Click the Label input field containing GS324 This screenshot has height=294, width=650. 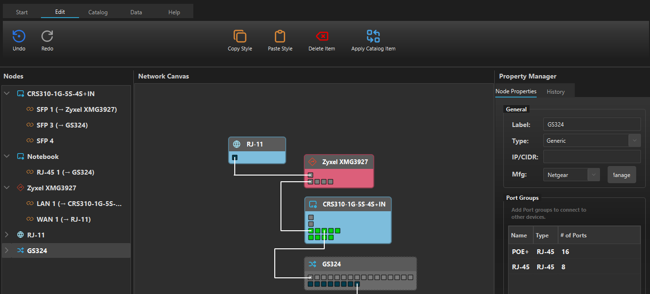pos(592,125)
